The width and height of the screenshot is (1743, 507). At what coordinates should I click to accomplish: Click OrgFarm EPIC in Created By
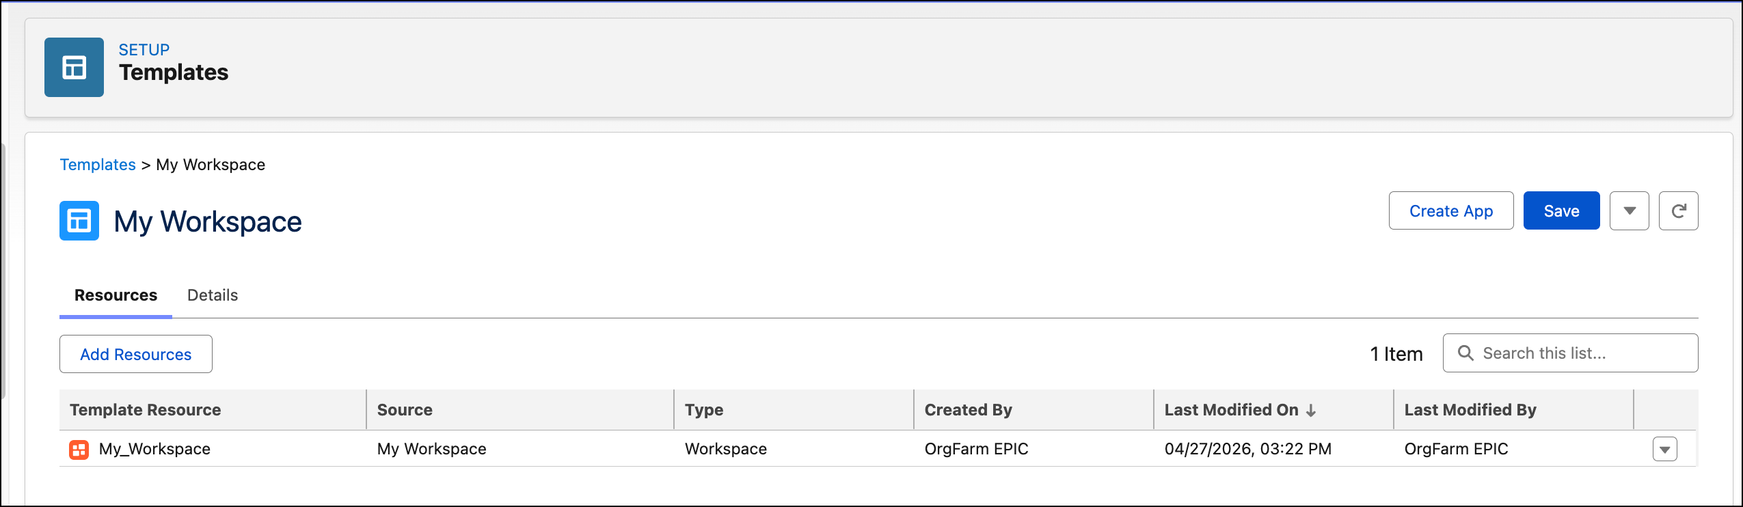pyautogui.click(x=976, y=449)
